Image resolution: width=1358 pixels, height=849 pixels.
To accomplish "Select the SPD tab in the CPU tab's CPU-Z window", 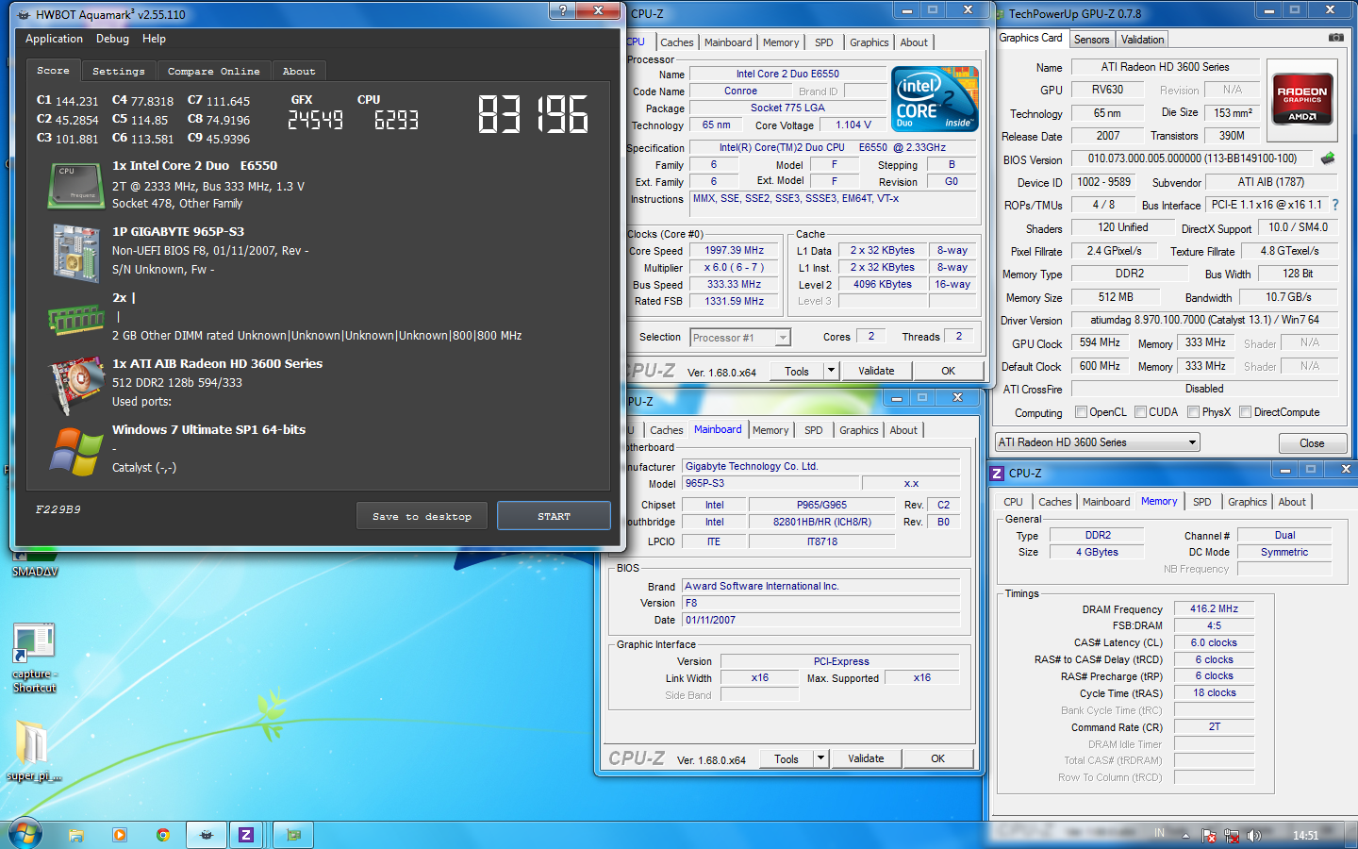I will click(824, 42).
